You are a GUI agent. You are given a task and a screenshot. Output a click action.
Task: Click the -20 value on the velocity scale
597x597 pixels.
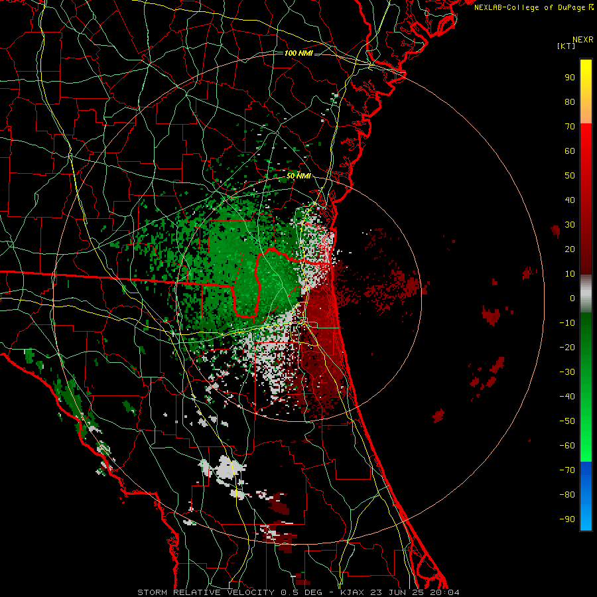[x=567, y=347]
